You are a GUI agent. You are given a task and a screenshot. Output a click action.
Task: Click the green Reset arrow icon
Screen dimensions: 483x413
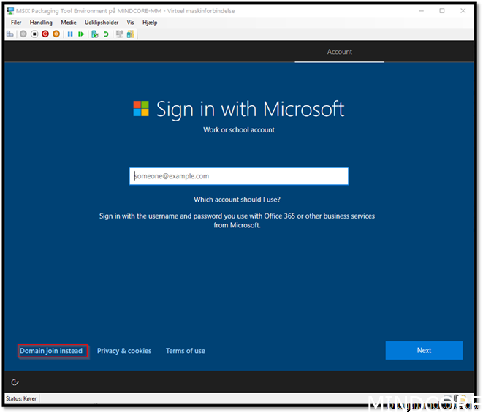pos(81,34)
